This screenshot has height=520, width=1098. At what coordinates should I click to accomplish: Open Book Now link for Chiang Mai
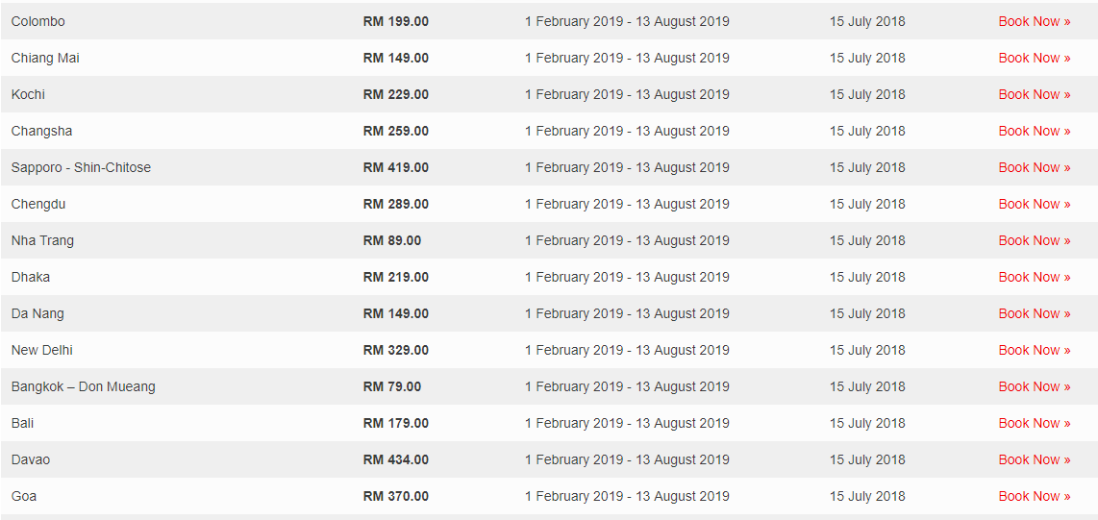click(1034, 58)
